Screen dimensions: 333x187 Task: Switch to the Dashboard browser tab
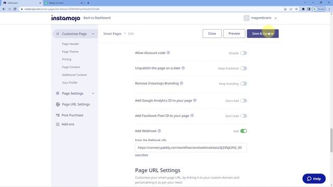[x=21, y=3]
